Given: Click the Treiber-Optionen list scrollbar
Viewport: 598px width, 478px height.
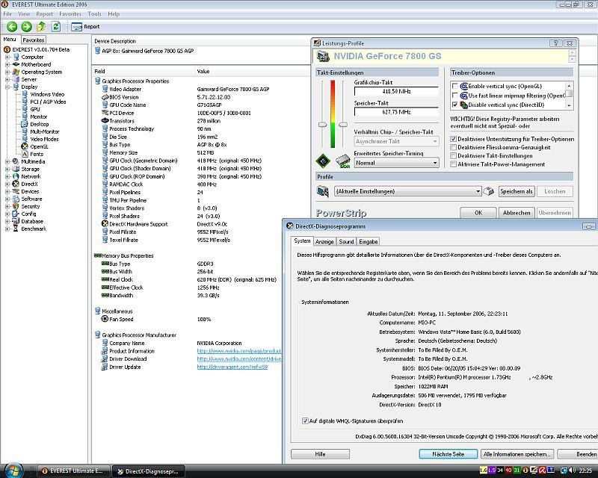Looking at the screenshot, I should click(569, 96).
